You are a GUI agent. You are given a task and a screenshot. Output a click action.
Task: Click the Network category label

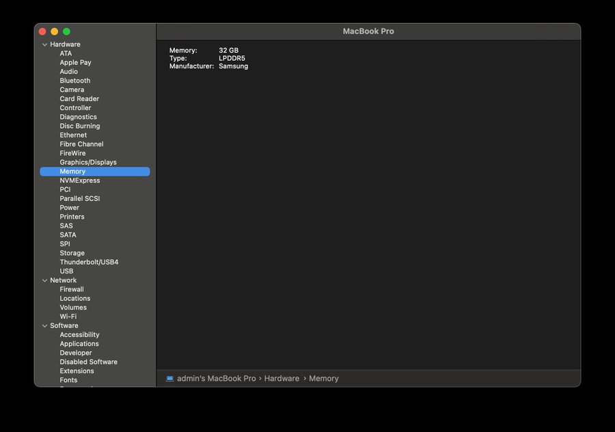coord(63,280)
